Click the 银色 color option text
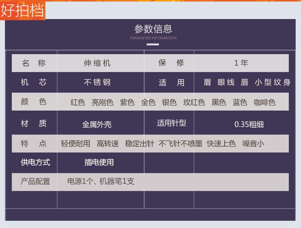 coord(169,102)
